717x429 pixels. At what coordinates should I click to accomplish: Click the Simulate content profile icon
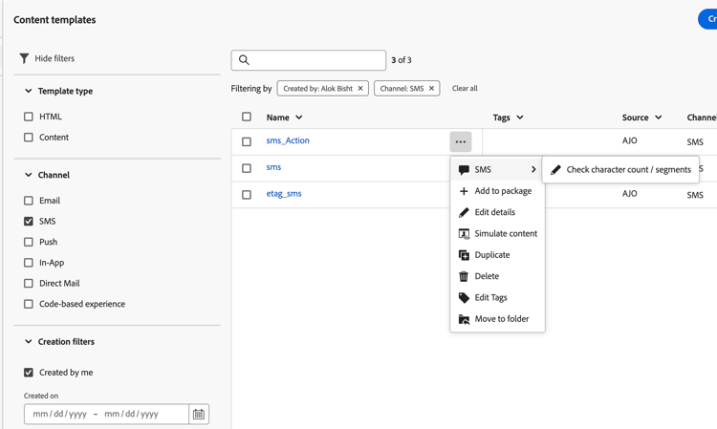[x=464, y=234]
